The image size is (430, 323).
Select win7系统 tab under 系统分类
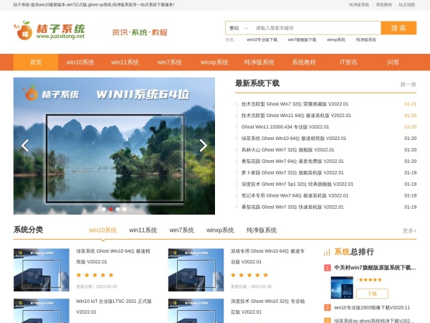tap(182, 230)
